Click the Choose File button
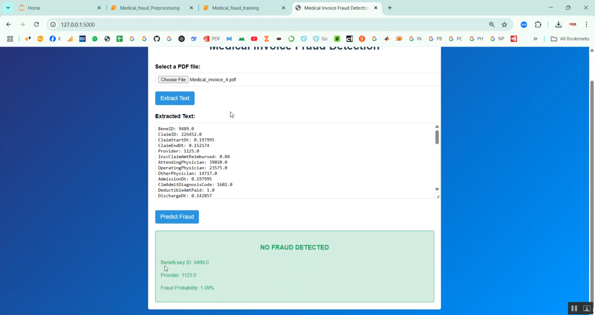Screen dimensions: 595x315 click(173, 80)
